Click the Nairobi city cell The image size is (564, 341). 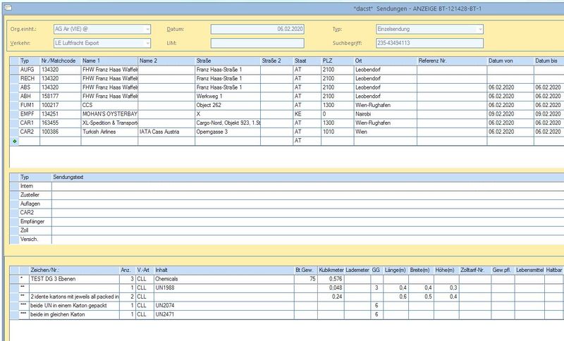pyautogui.click(x=385, y=114)
